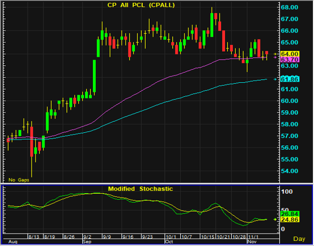Click the magenta 63.70 moving average label
This screenshot has width=314, height=246.
[x=290, y=60]
